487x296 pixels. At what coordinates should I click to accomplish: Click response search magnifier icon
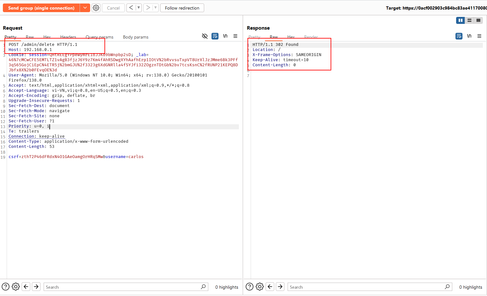[447, 287]
